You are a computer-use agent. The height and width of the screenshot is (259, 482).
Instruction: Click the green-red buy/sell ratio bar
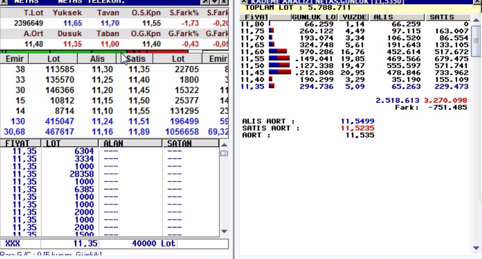pyautogui.click(x=103, y=52)
